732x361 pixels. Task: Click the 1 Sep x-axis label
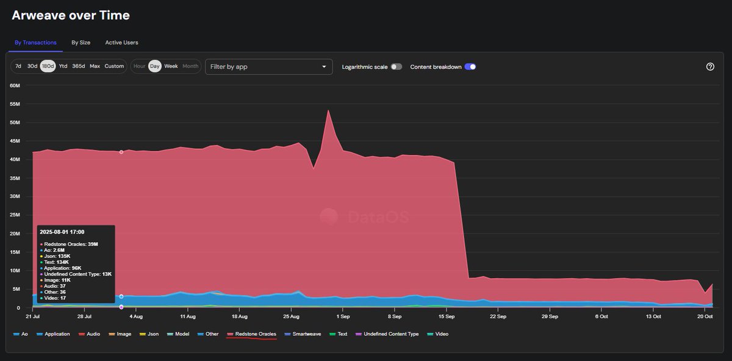[x=343, y=316]
